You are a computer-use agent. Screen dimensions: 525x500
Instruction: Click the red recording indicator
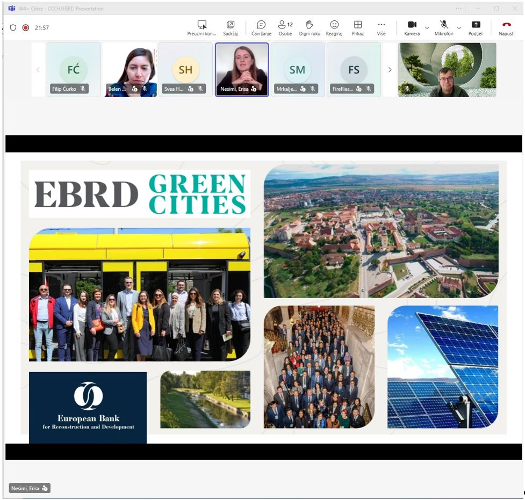(25, 27)
